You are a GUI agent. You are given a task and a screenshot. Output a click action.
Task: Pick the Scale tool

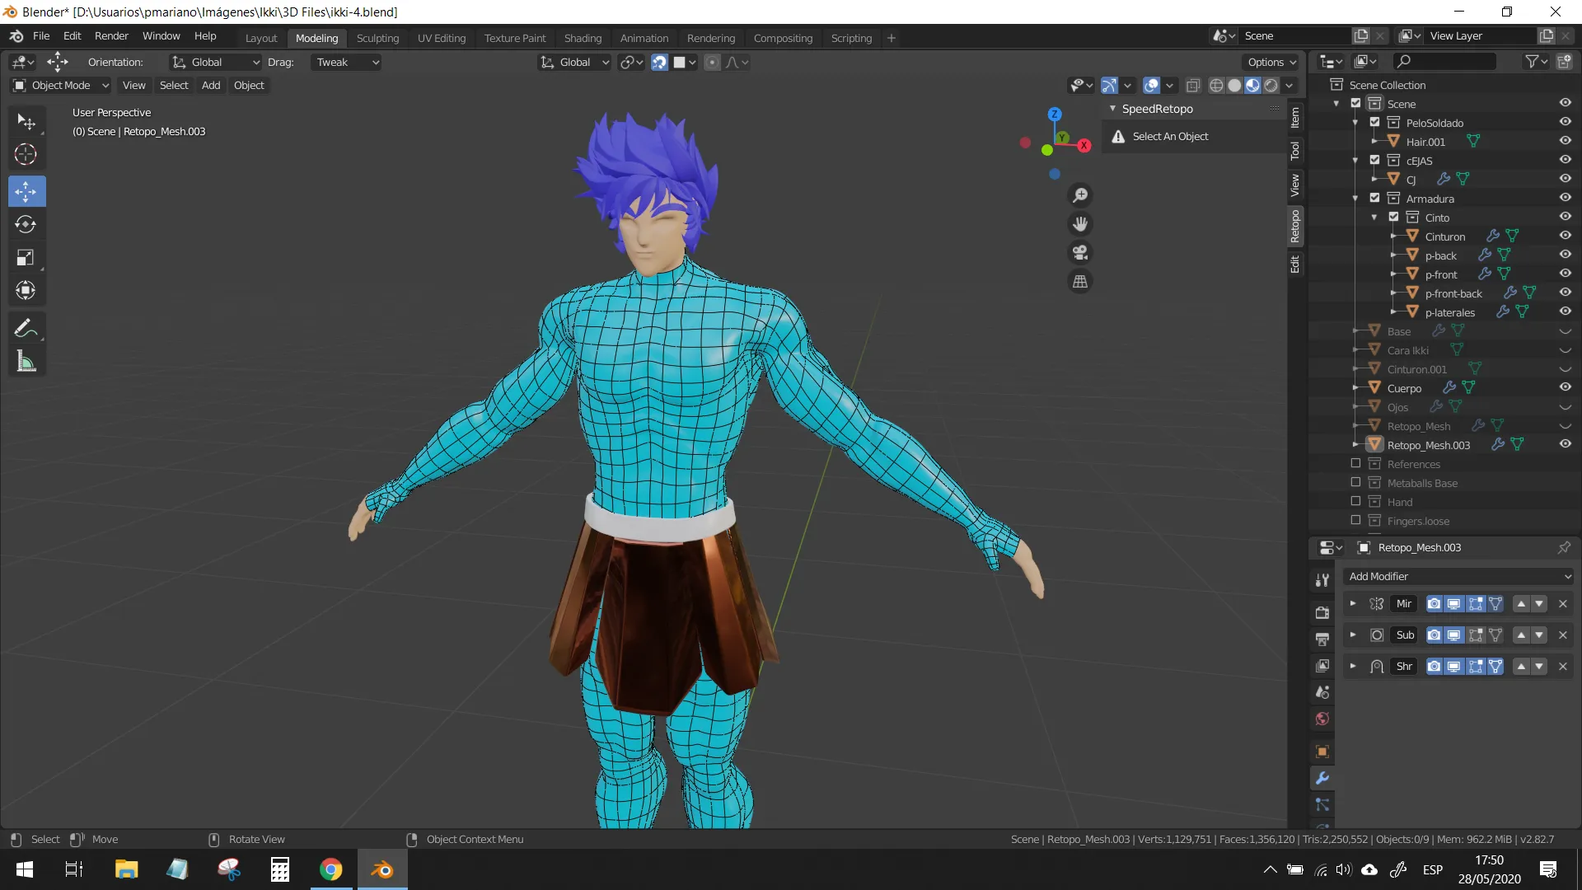point(26,257)
